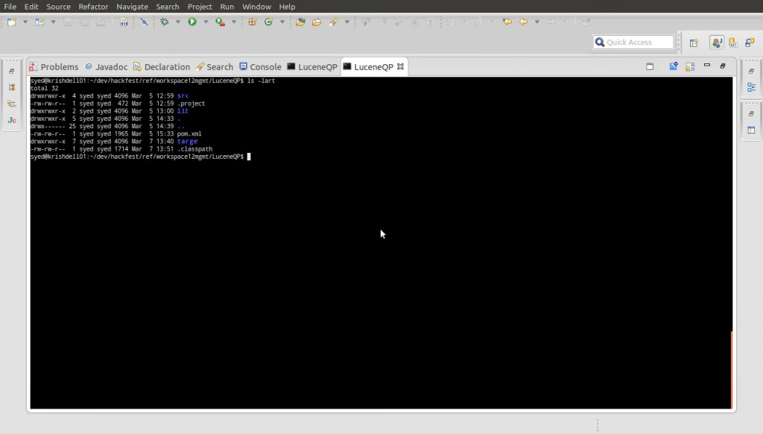The image size is (763, 434).
Task: Click the .project entry in terminal output
Action: tap(191, 103)
